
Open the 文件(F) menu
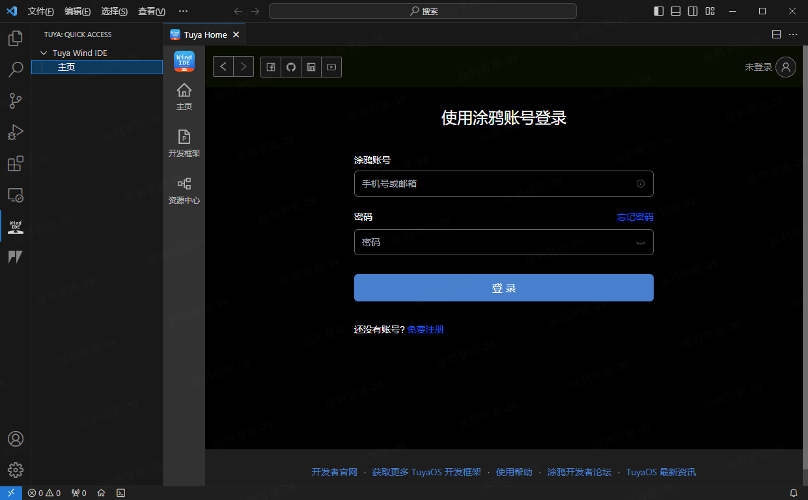[40, 11]
